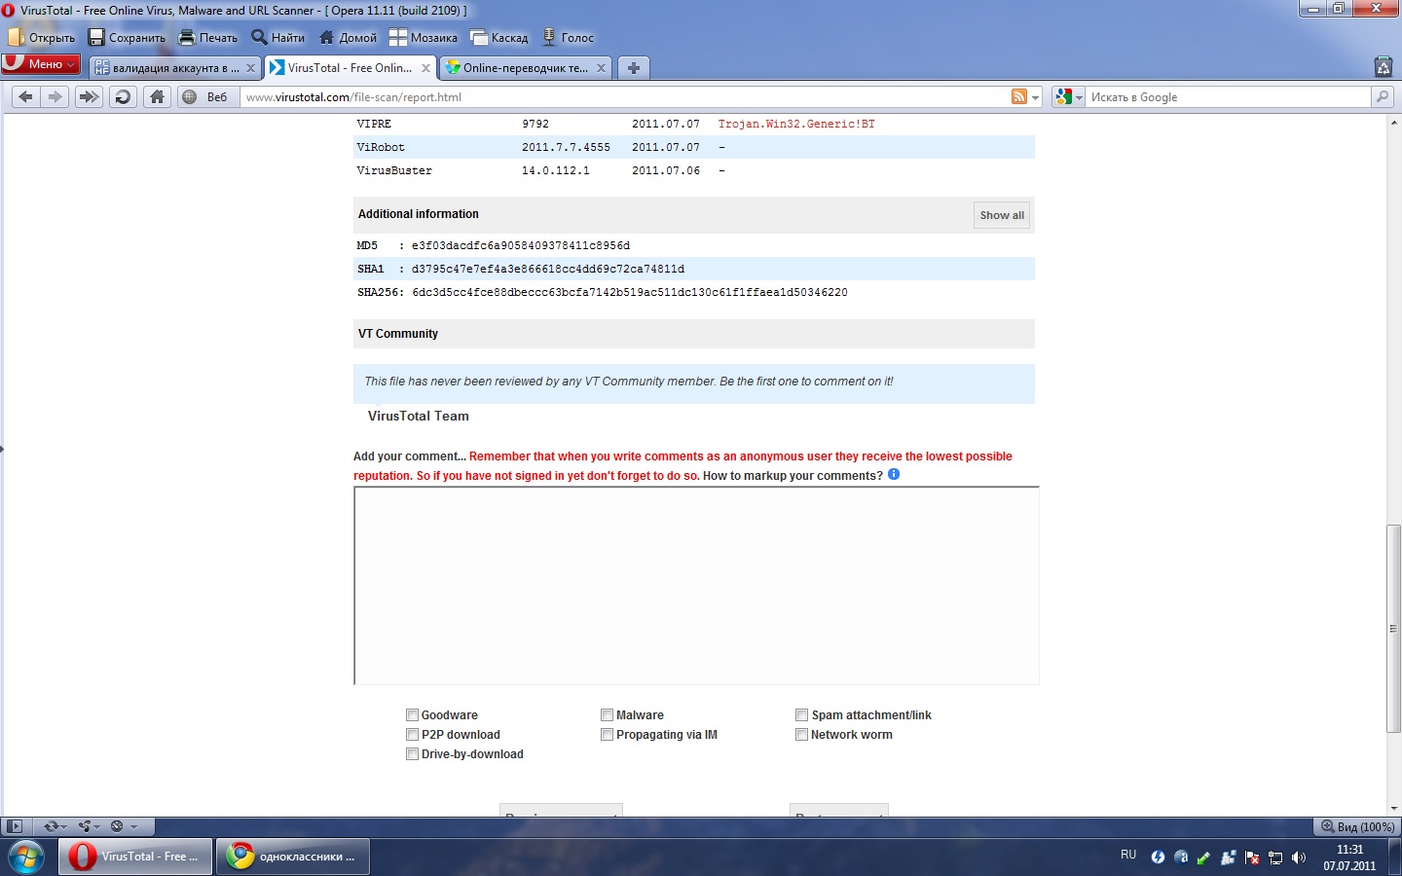Click the blue lightning bolt tray icon

click(x=1158, y=858)
